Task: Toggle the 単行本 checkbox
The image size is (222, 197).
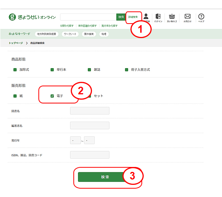Action: [x=52, y=70]
